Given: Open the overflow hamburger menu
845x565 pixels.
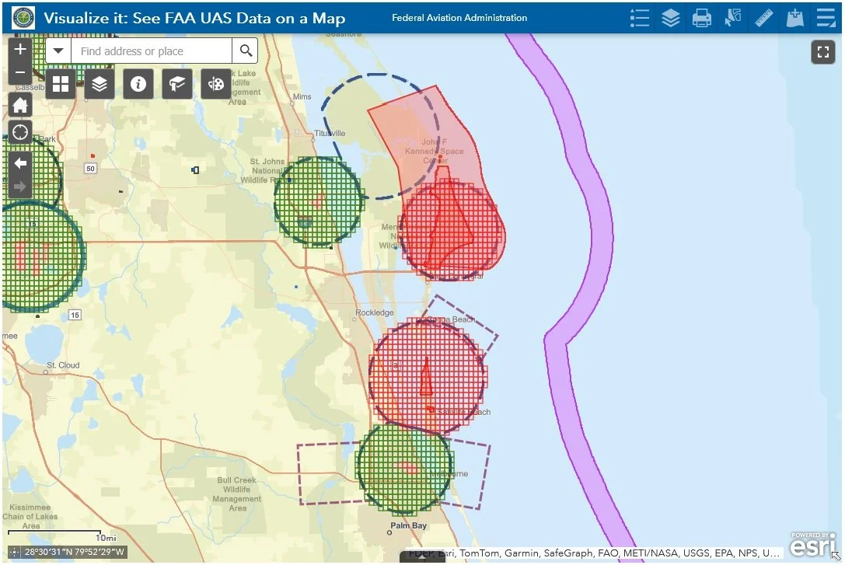Looking at the screenshot, I should pos(826,17).
